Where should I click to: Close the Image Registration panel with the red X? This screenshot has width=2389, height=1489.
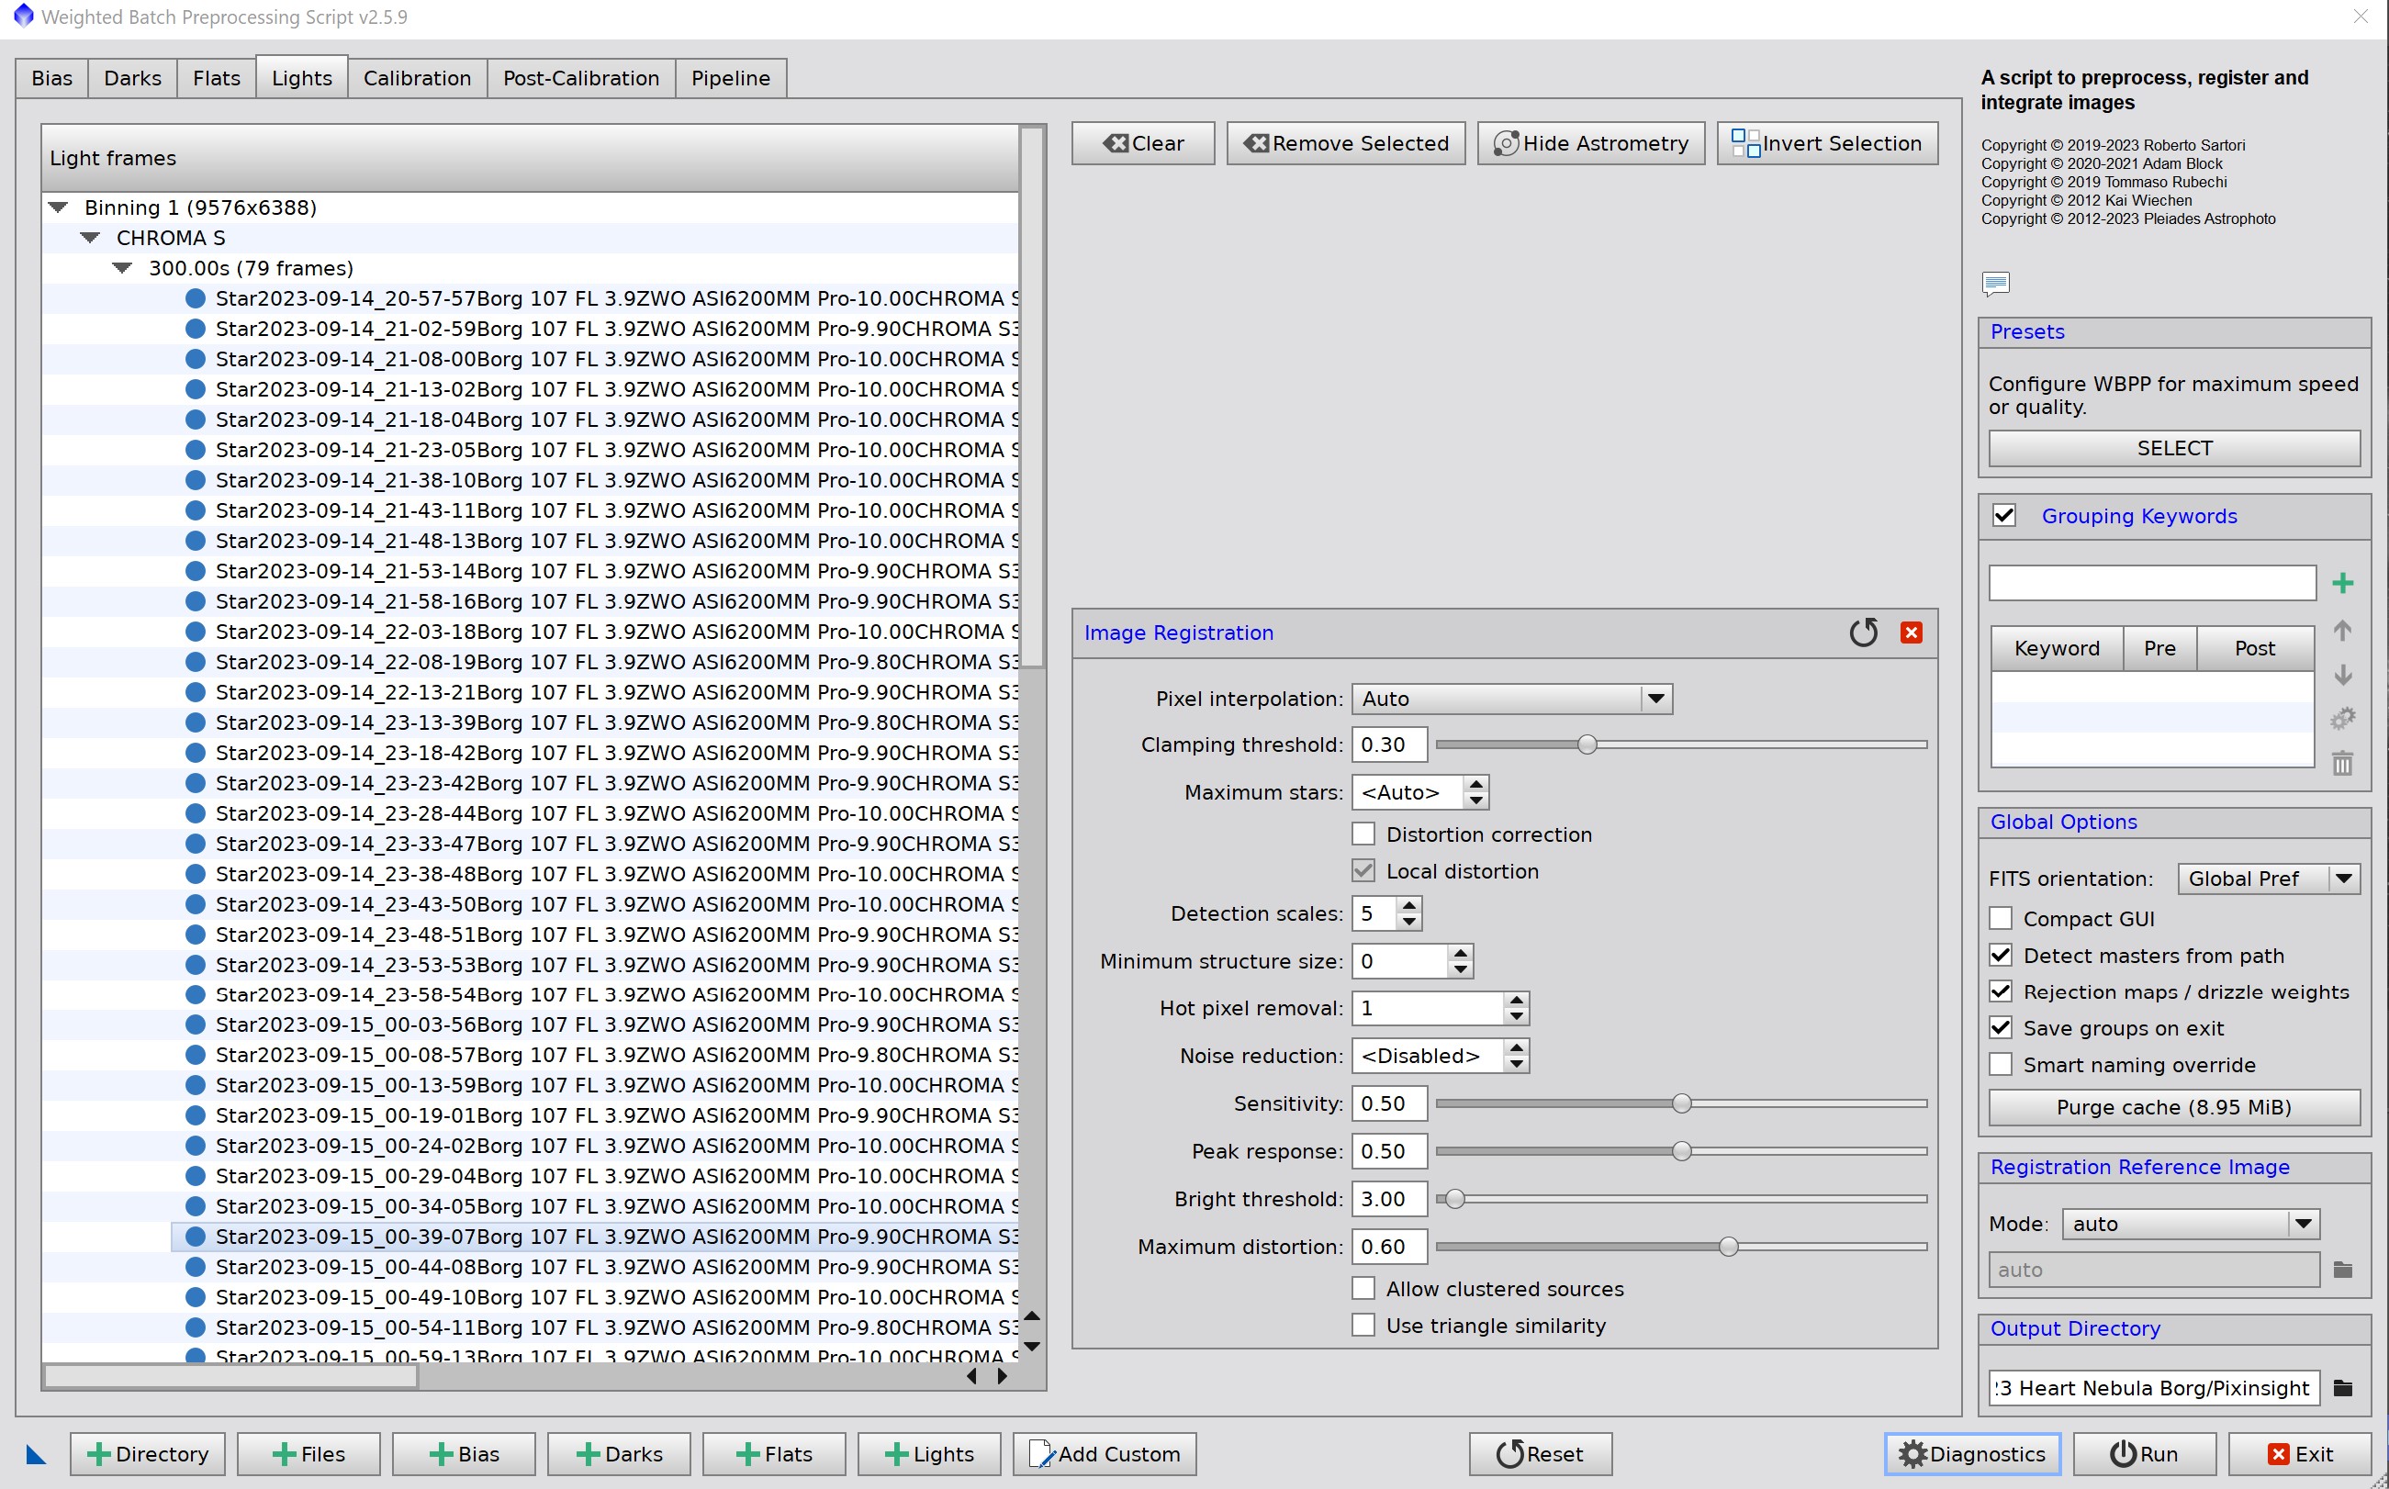point(1912,633)
